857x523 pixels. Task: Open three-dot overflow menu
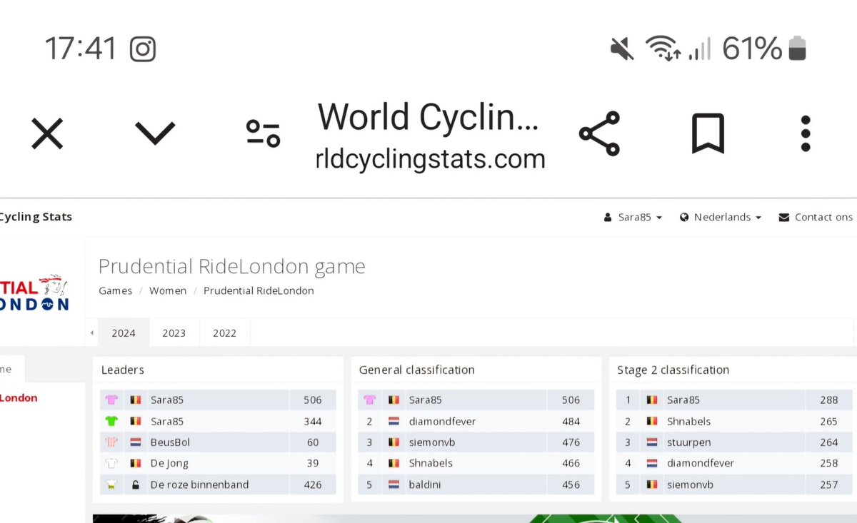click(806, 133)
